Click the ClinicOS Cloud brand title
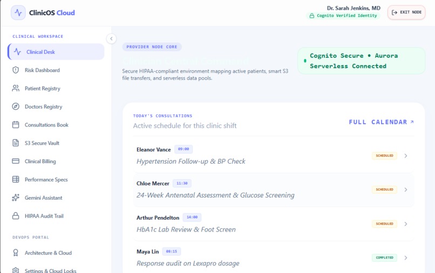This screenshot has width=435, height=273. [52, 13]
